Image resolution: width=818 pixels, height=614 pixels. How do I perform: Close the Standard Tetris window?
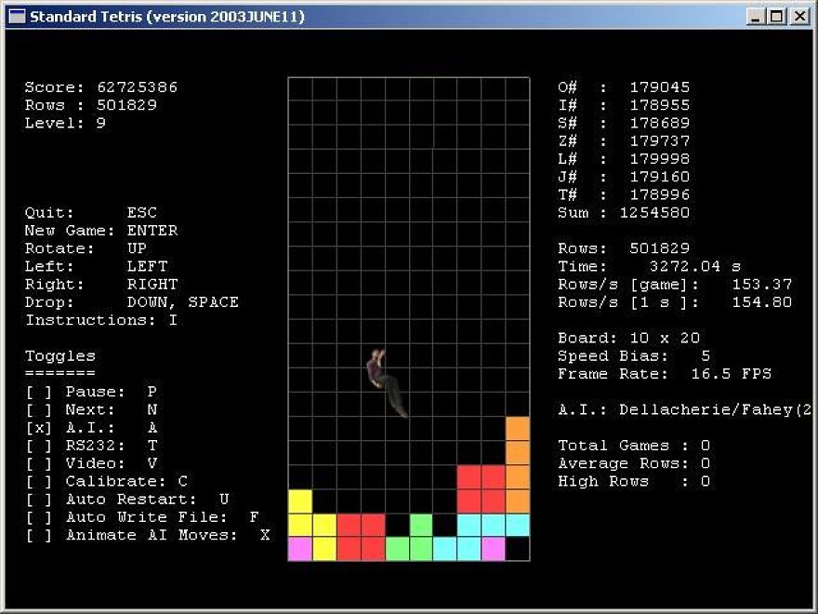tap(798, 17)
